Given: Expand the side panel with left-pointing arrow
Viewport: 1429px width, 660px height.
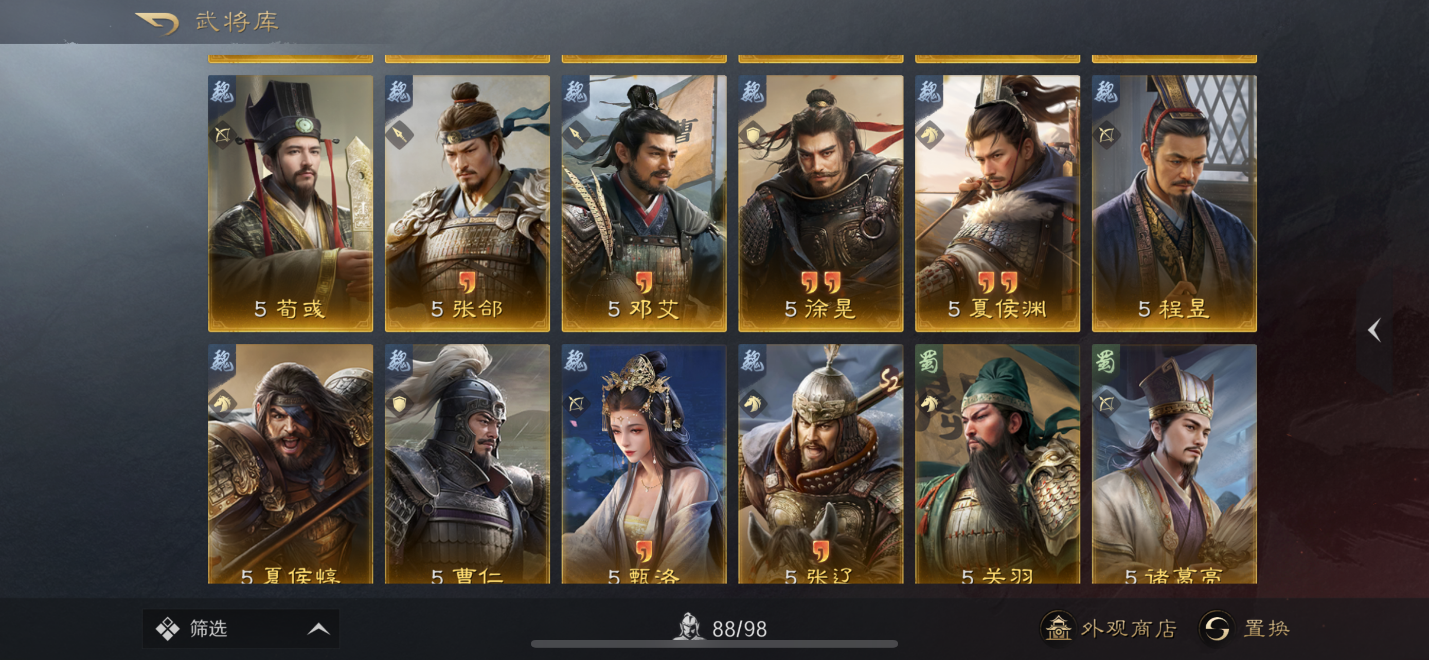Looking at the screenshot, I should (1374, 331).
